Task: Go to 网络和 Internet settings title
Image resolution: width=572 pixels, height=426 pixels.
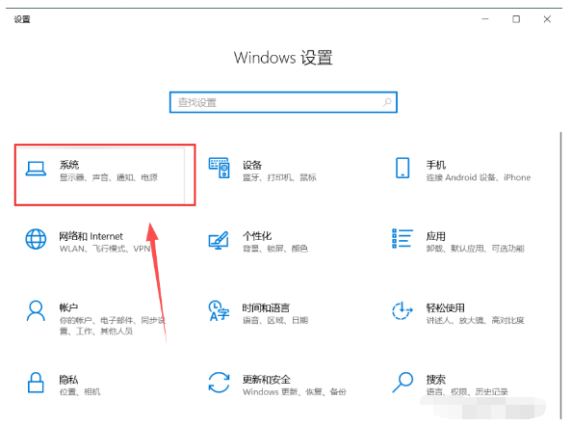Action: 91,236
